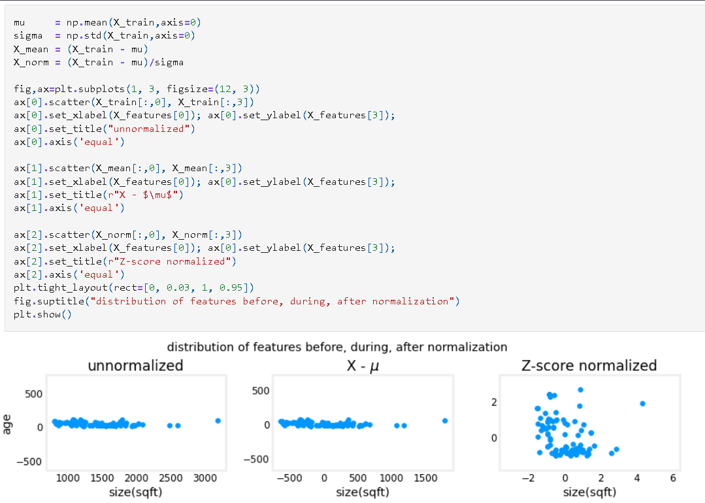Click the code line 'mu = np.mean(X_train,axis=0)'

(x=107, y=22)
